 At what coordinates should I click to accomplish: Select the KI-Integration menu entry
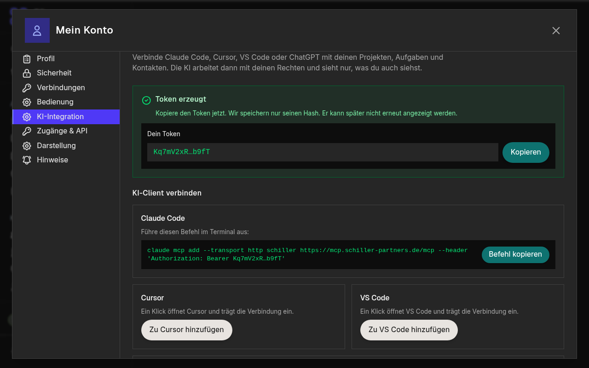coord(66,117)
